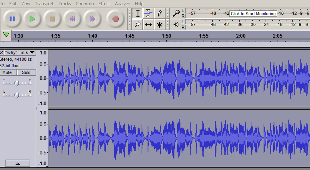Click to Start Monitoring the recording meter
The width and height of the screenshot is (310, 170).
[253, 14]
